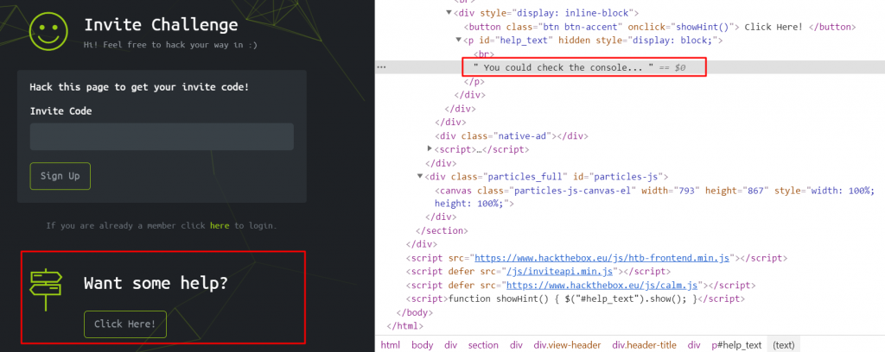Viewport: 885px width, 352px height.
Task: Collapse the inline-block div element
Action: [x=449, y=12]
